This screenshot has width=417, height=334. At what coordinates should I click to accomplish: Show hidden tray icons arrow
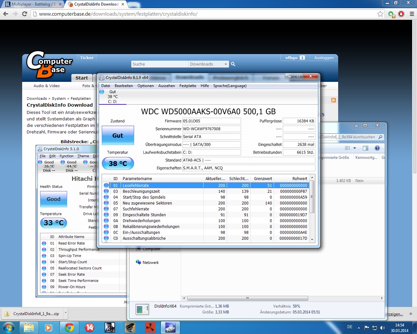(359, 327)
